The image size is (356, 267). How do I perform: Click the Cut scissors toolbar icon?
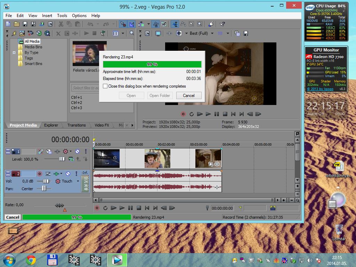pos(61,24)
